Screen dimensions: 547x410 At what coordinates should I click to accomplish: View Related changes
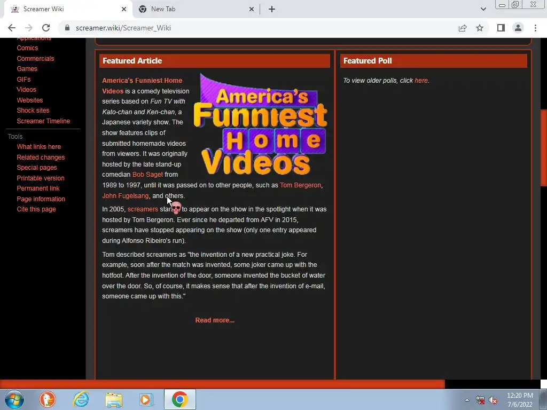click(x=41, y=157)
